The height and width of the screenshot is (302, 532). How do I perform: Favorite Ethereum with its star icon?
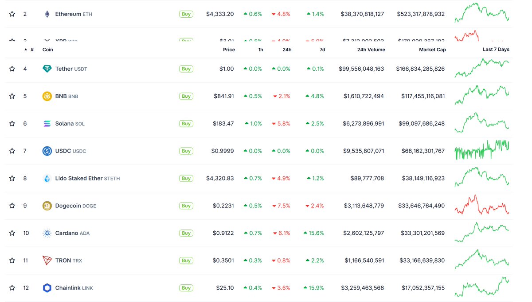click(12, 14)
